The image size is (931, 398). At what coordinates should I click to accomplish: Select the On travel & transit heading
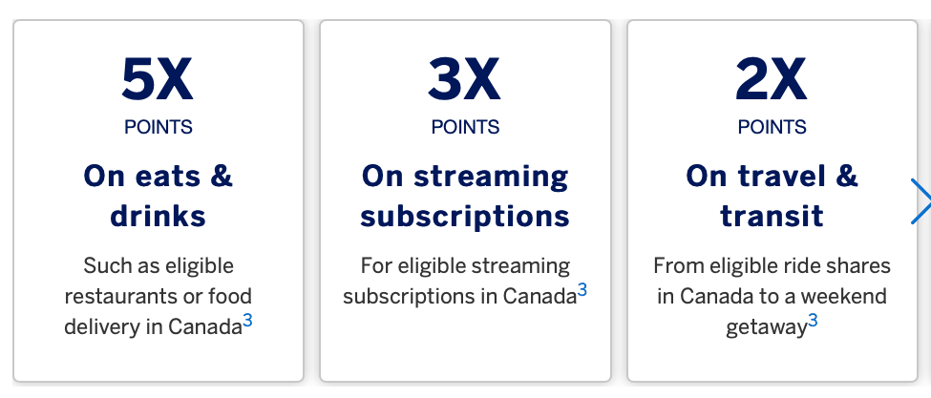772,196
